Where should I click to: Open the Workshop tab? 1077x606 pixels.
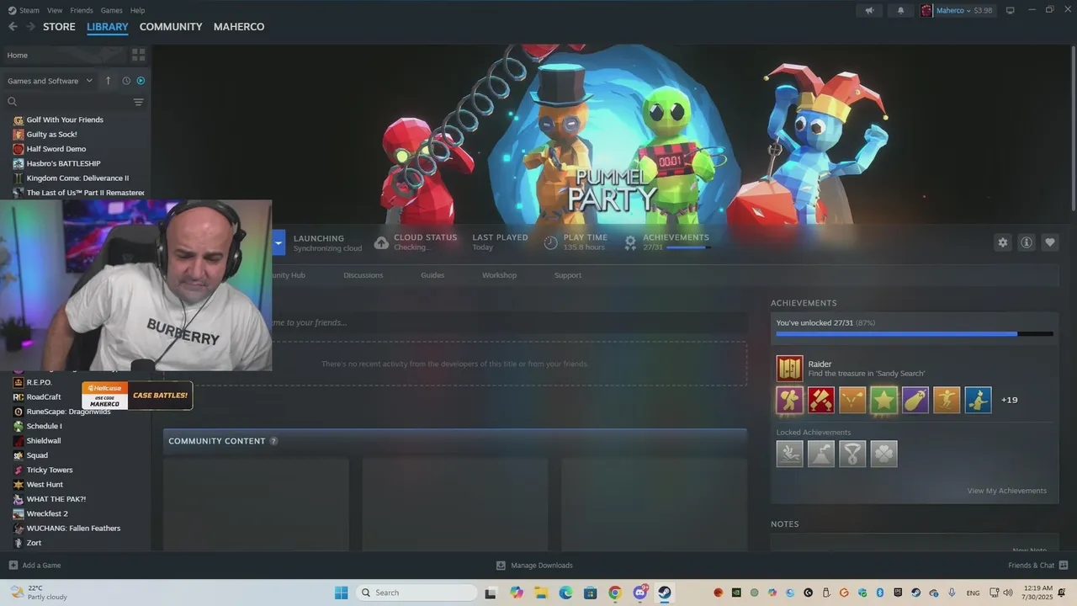click(x=499, y=275)
